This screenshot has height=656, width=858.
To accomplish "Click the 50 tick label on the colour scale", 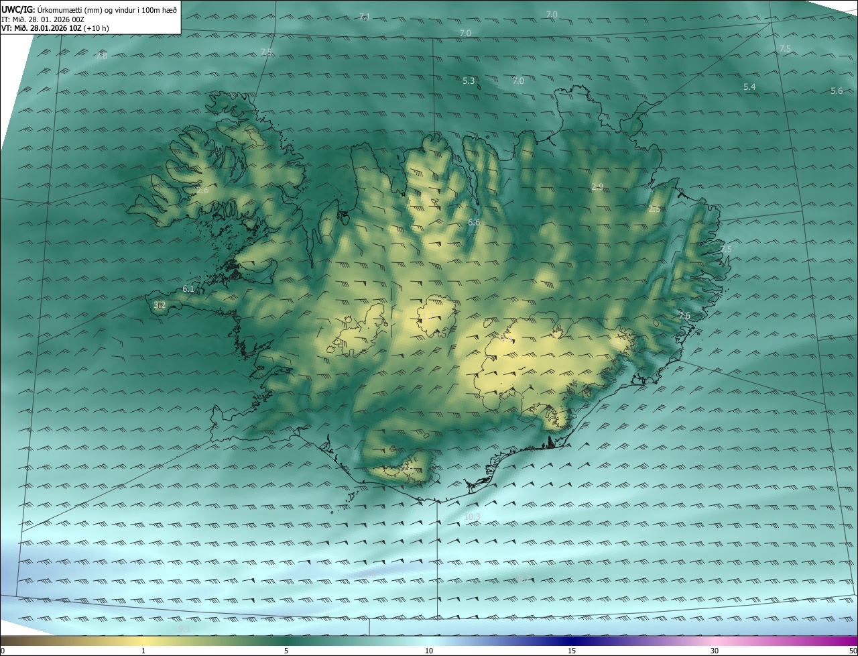I will click(x=853, y=651).
